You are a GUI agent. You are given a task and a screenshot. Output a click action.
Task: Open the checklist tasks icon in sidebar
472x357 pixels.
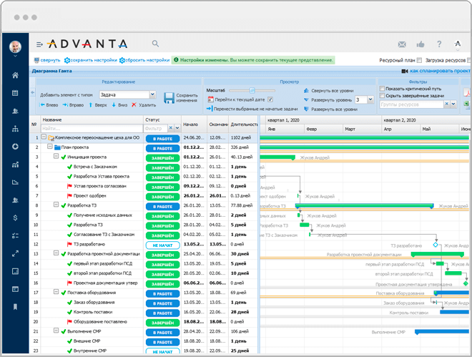15,235
